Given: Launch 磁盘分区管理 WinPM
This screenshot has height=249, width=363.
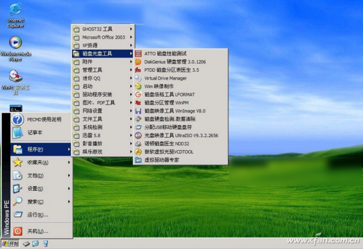Looking at the screenshot, I should point(181,103).
